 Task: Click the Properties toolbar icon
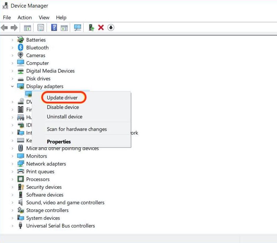click(41, 28)
